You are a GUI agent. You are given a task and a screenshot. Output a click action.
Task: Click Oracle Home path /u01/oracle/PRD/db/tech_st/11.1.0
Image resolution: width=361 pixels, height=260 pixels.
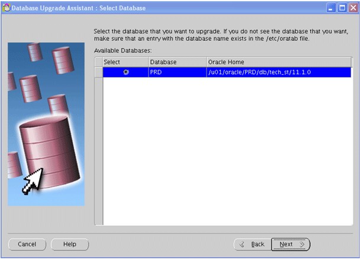coord(279,72)
